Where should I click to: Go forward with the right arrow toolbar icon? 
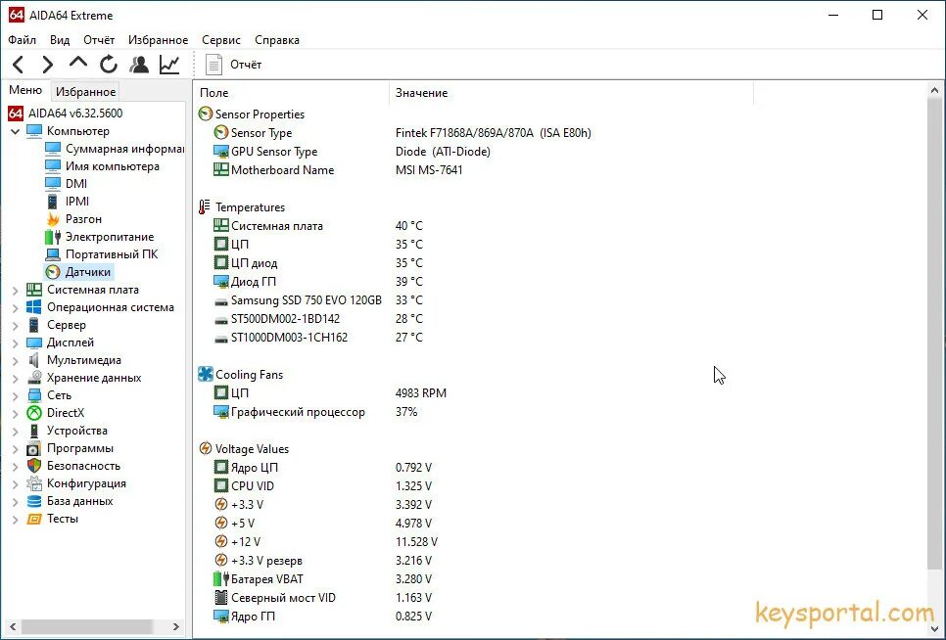[x=48, y=64]
